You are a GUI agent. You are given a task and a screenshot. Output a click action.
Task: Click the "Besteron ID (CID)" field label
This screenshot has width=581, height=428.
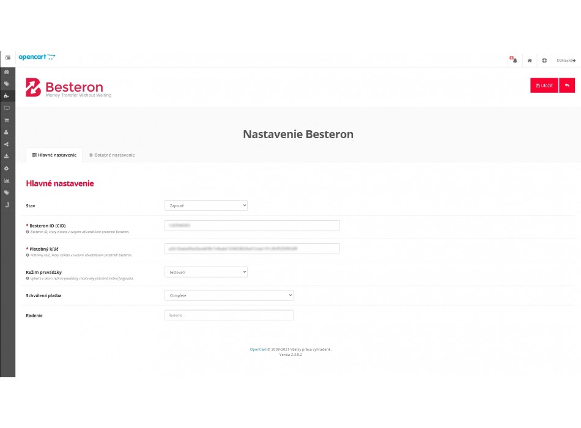click(48, 226)
